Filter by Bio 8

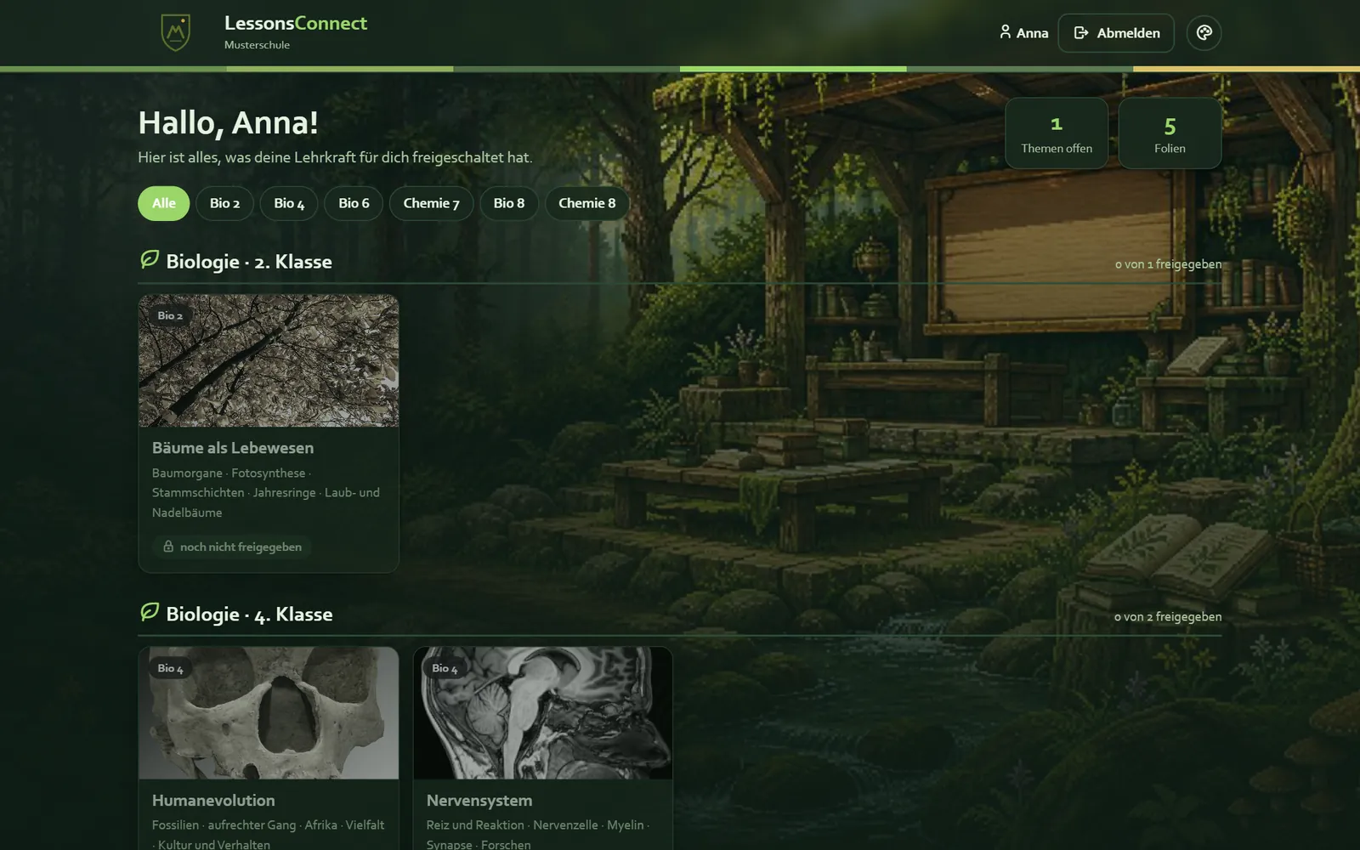(509, 203)
